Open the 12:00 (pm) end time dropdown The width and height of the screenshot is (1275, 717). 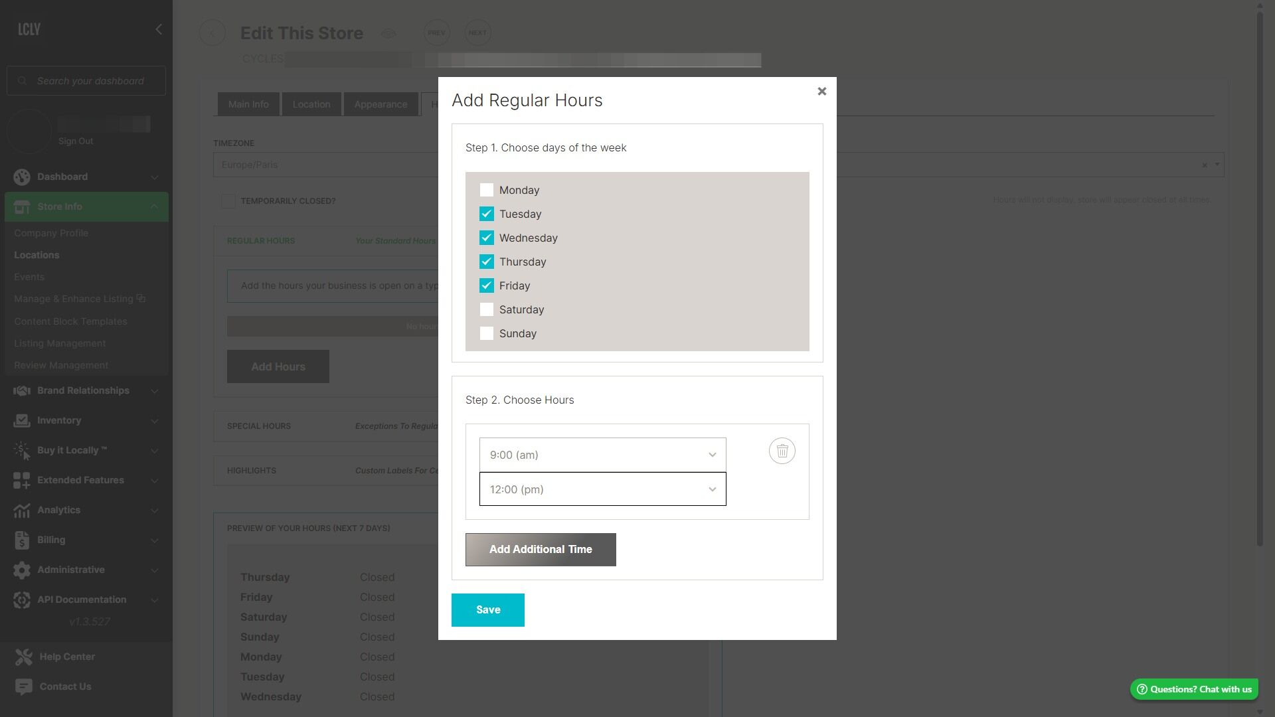(x=602, y=490)
